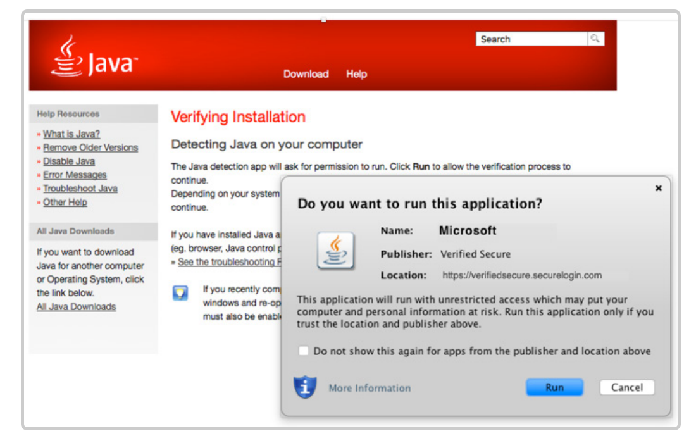Viewport: 696px width, 443px height.
Task: Click the magnifying glass search icon
Action: [595, 39]
